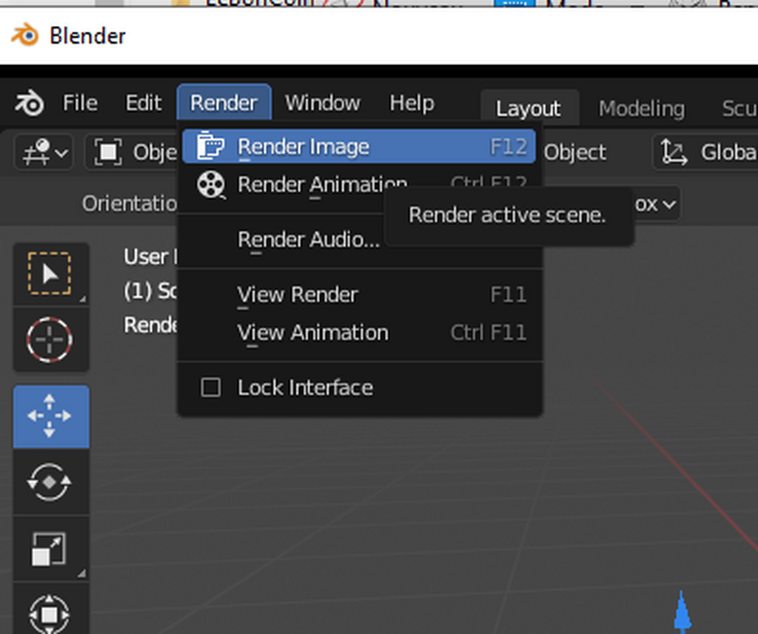Activate the Cursor tool

point(51,340)
